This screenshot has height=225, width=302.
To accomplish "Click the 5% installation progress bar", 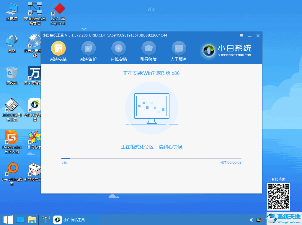I will 151,158.
